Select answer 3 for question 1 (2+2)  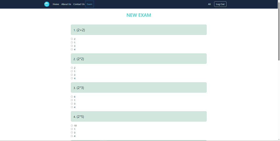click(x=72, y=46)
